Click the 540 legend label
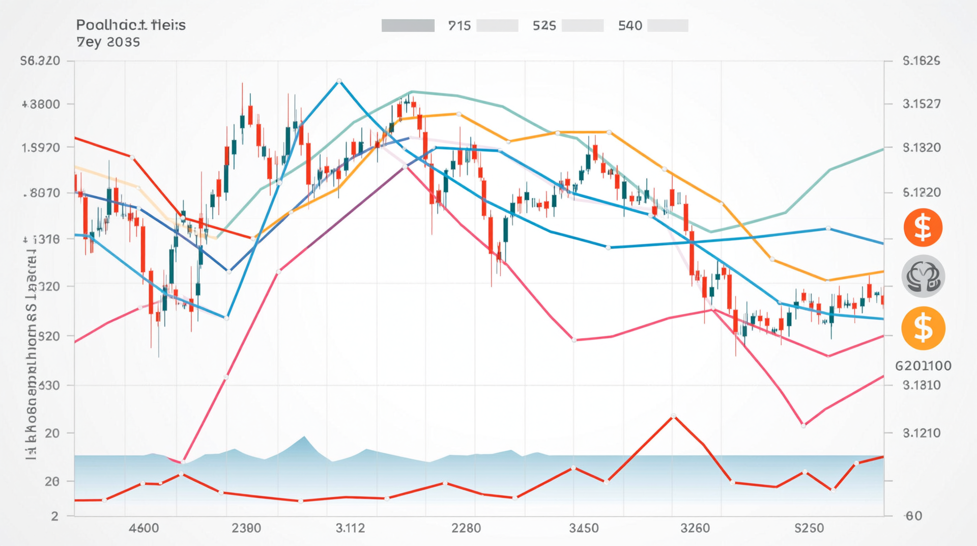 click(x=630, y=25)
